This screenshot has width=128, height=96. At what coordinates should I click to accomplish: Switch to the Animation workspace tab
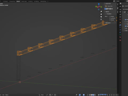coord(5,1)
